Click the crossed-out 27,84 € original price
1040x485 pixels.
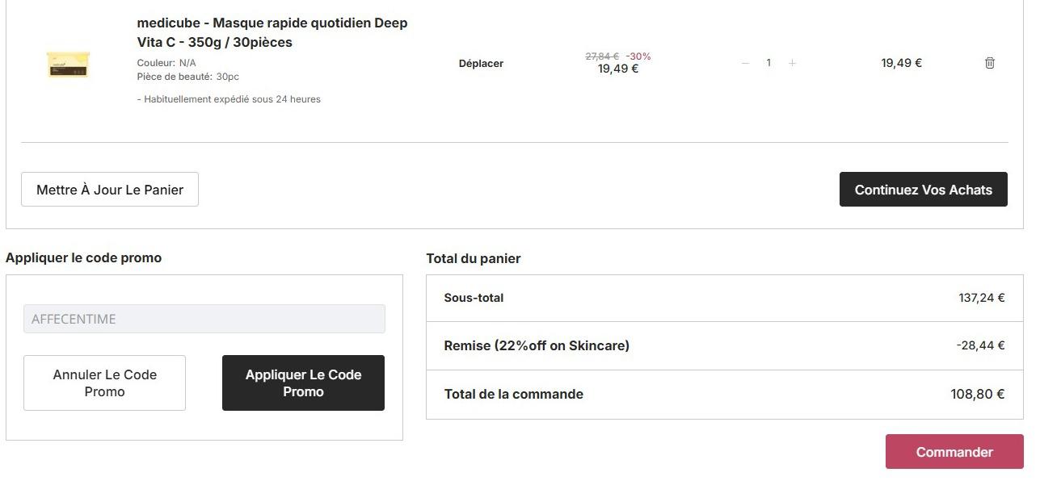(601, 56)
